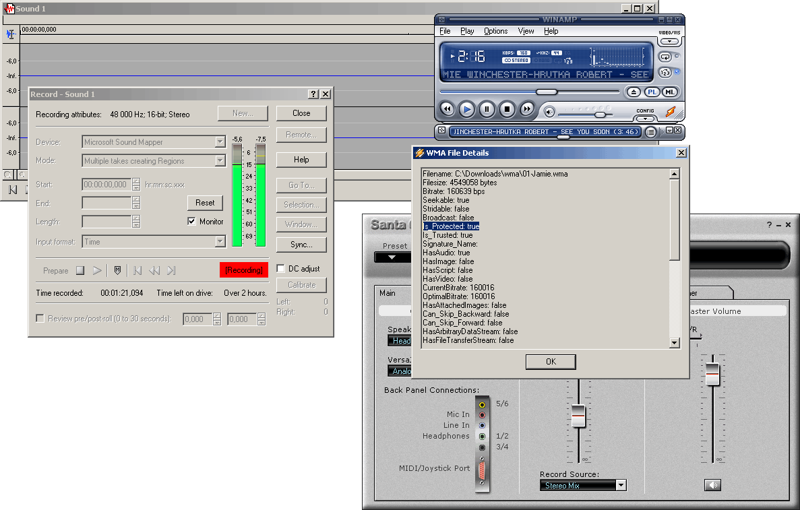Click Winamp play button
The image size is (800, 510).
[x=466, y=109]
